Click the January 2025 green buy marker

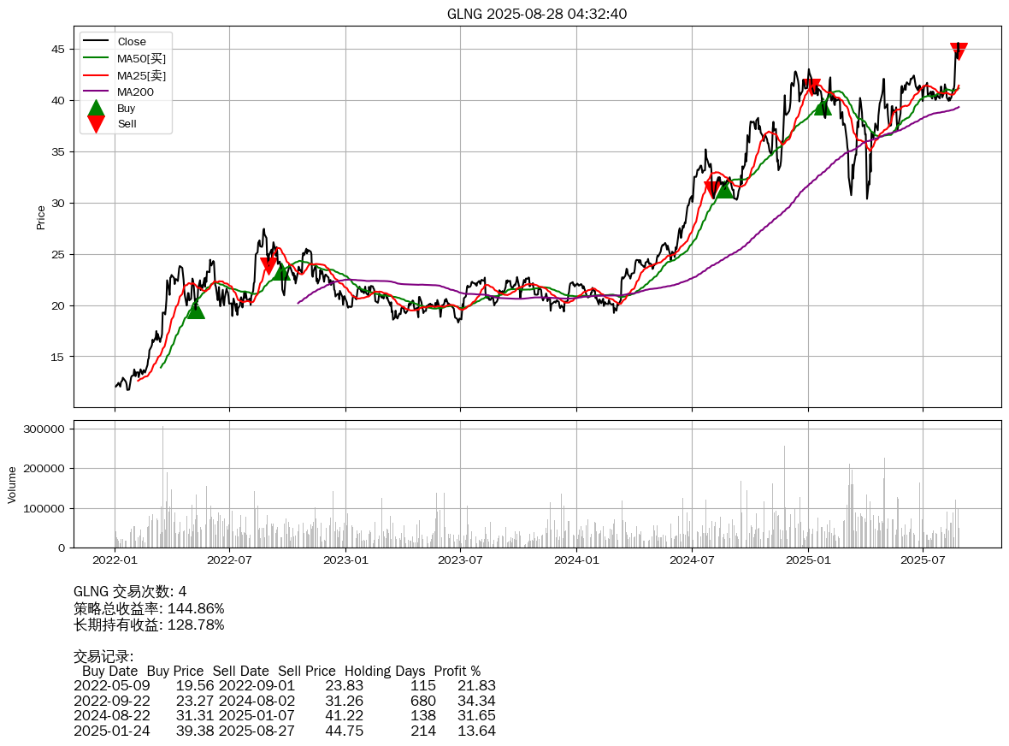point(823,106)
